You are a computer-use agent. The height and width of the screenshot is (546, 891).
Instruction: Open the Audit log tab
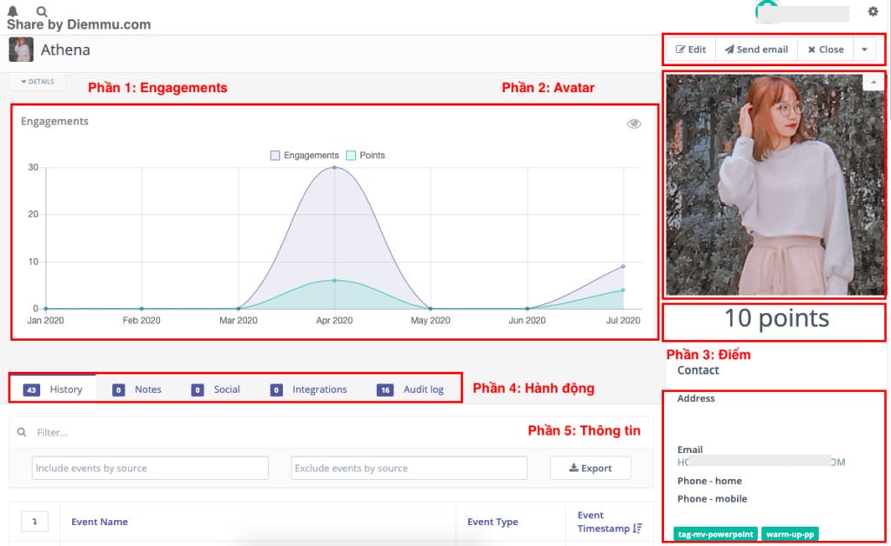pyautogui.click(x=410, y=390)
